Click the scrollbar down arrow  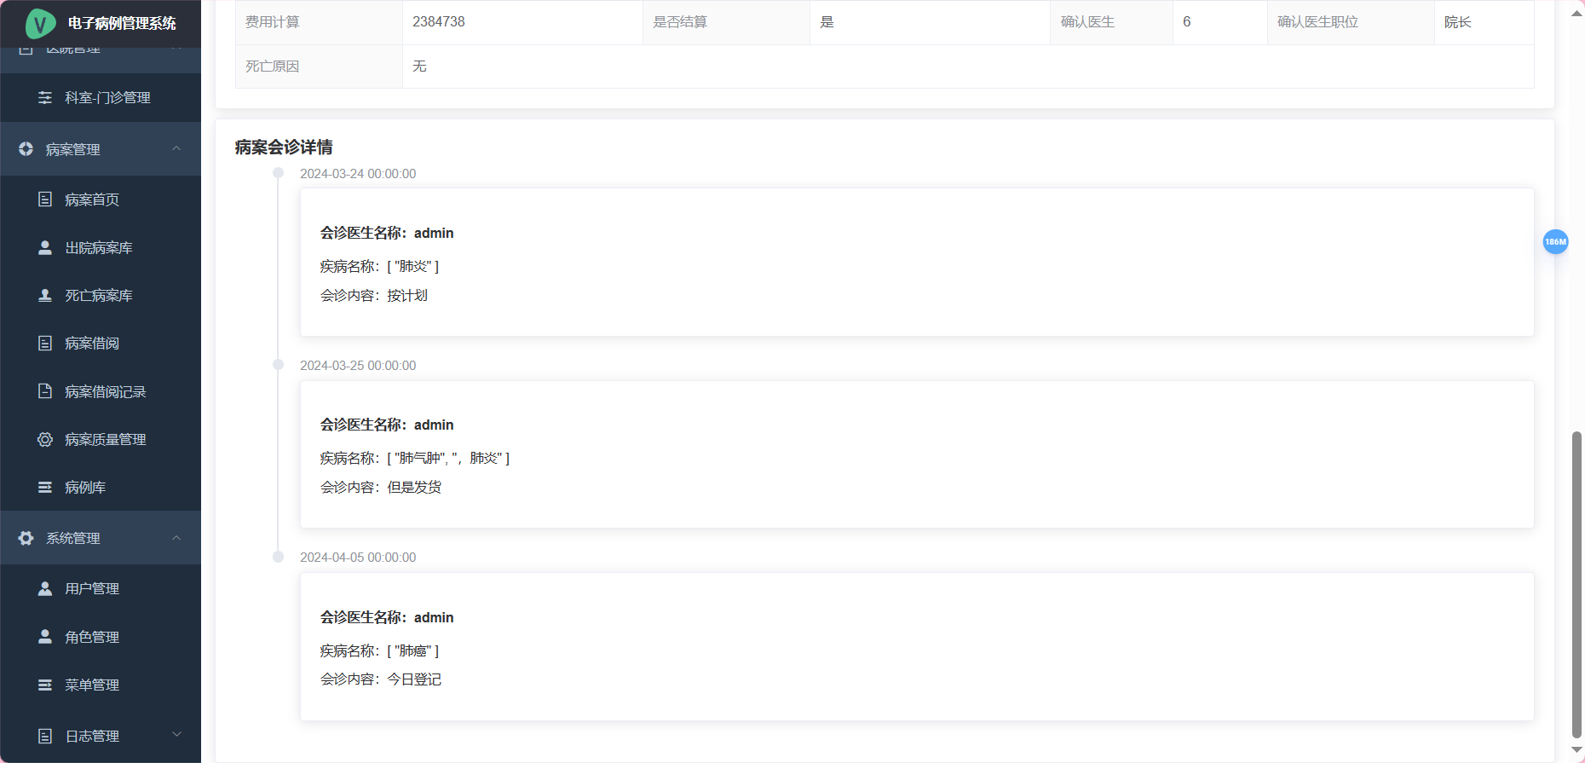(x=1576, y=750)
